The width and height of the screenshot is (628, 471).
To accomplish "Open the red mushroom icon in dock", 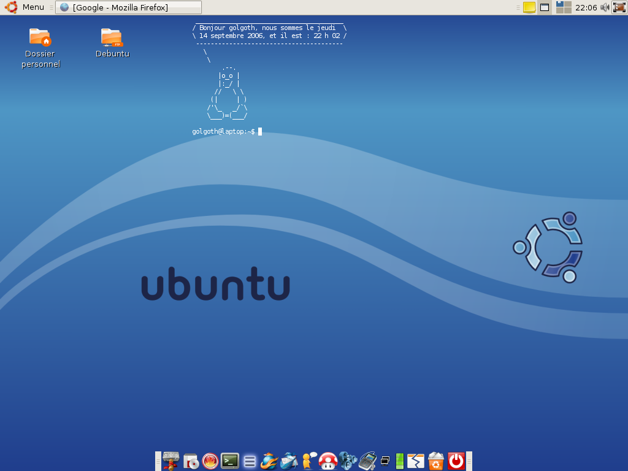I will (x=327, y=461).
